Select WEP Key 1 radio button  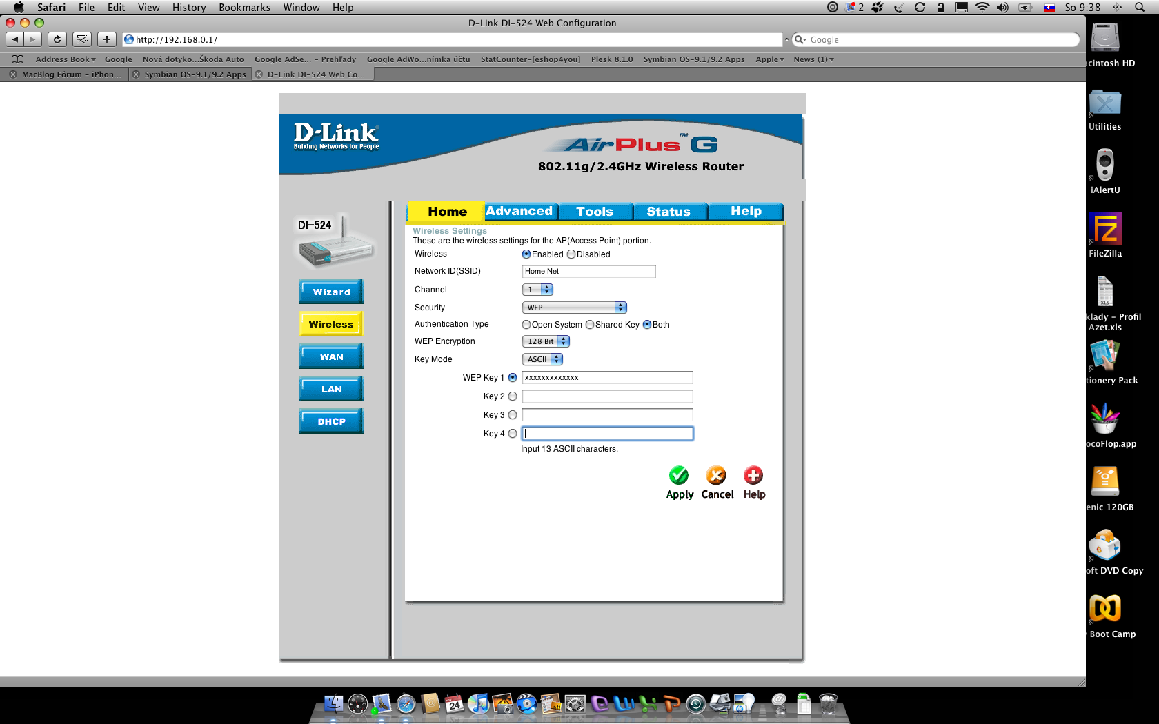click(513, 378)
